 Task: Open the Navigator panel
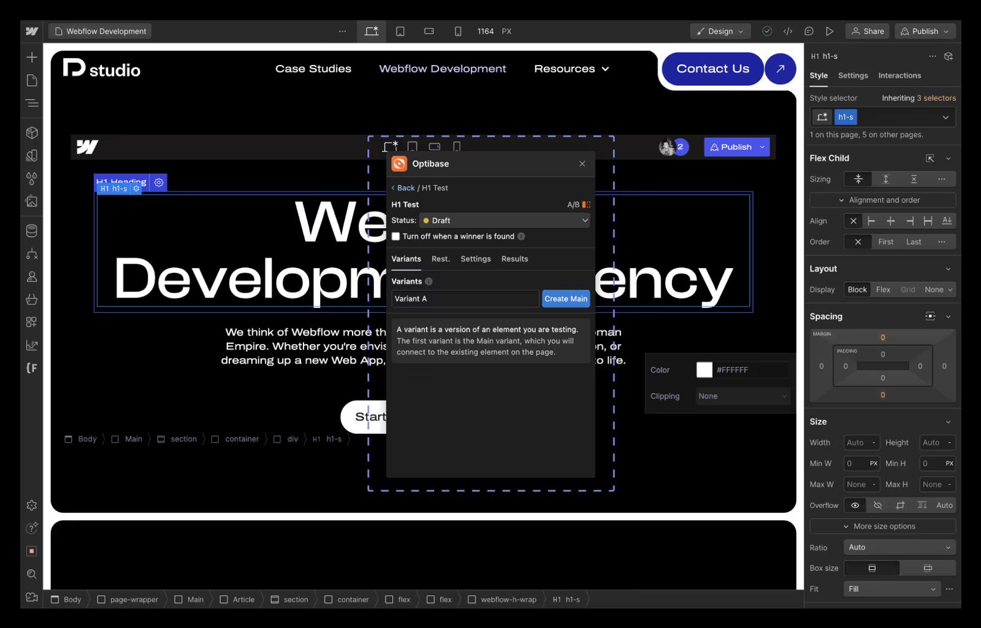point(32,103)
